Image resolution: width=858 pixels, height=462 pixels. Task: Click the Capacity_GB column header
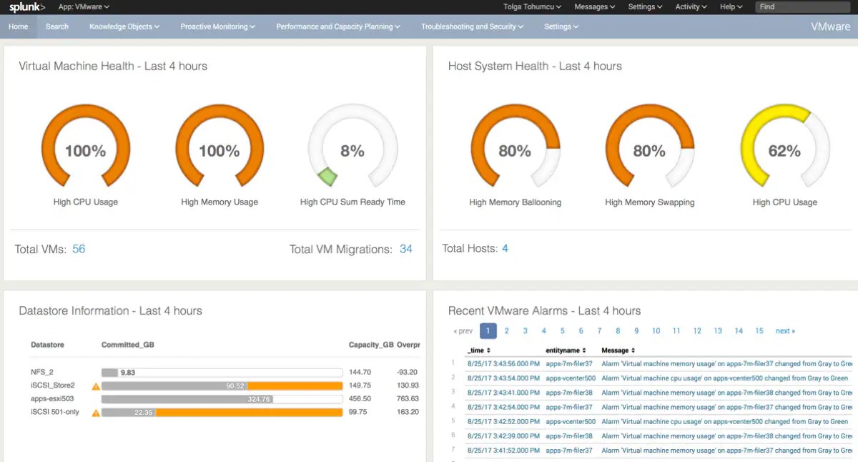click(371, 345)
